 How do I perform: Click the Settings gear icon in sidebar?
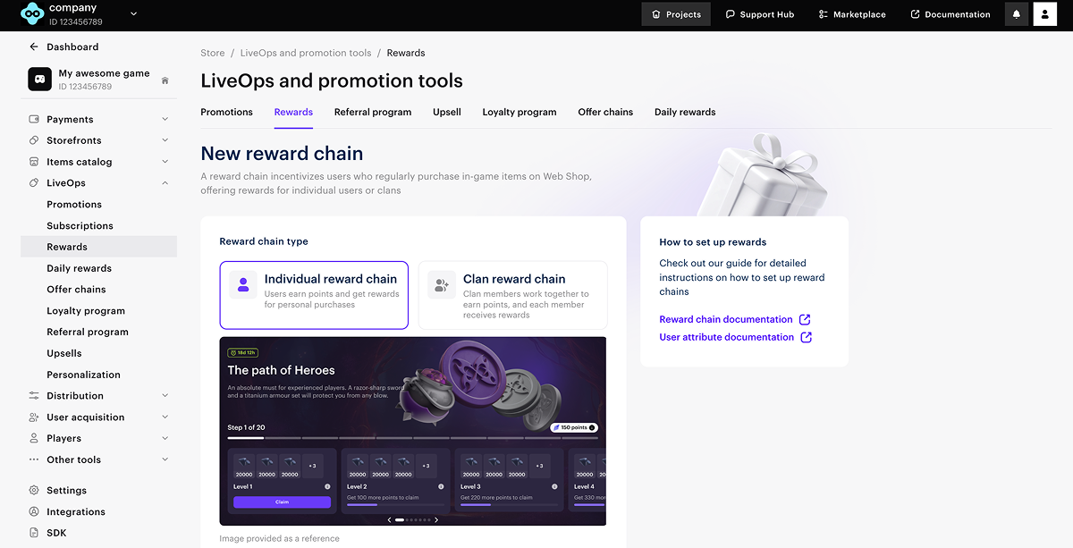point(34,490)
